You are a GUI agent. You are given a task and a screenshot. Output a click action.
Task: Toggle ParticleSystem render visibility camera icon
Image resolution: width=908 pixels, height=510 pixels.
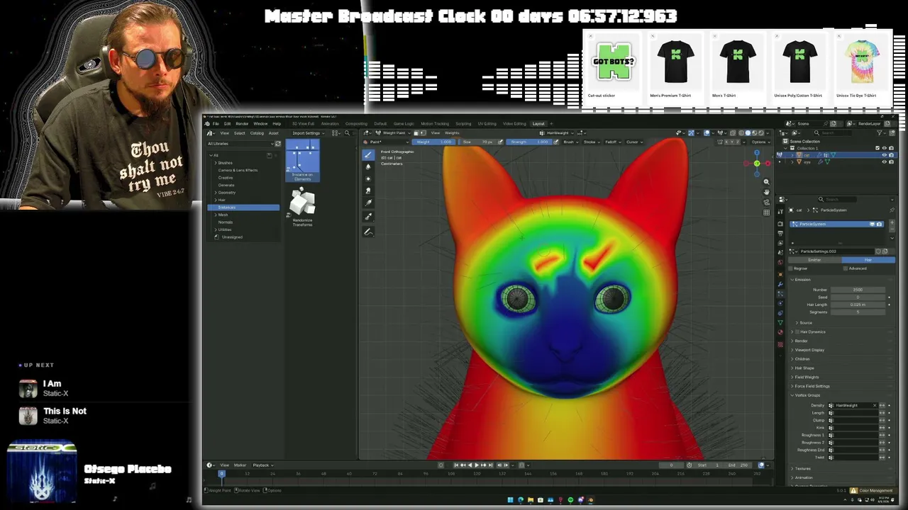(x=879, y=224)
